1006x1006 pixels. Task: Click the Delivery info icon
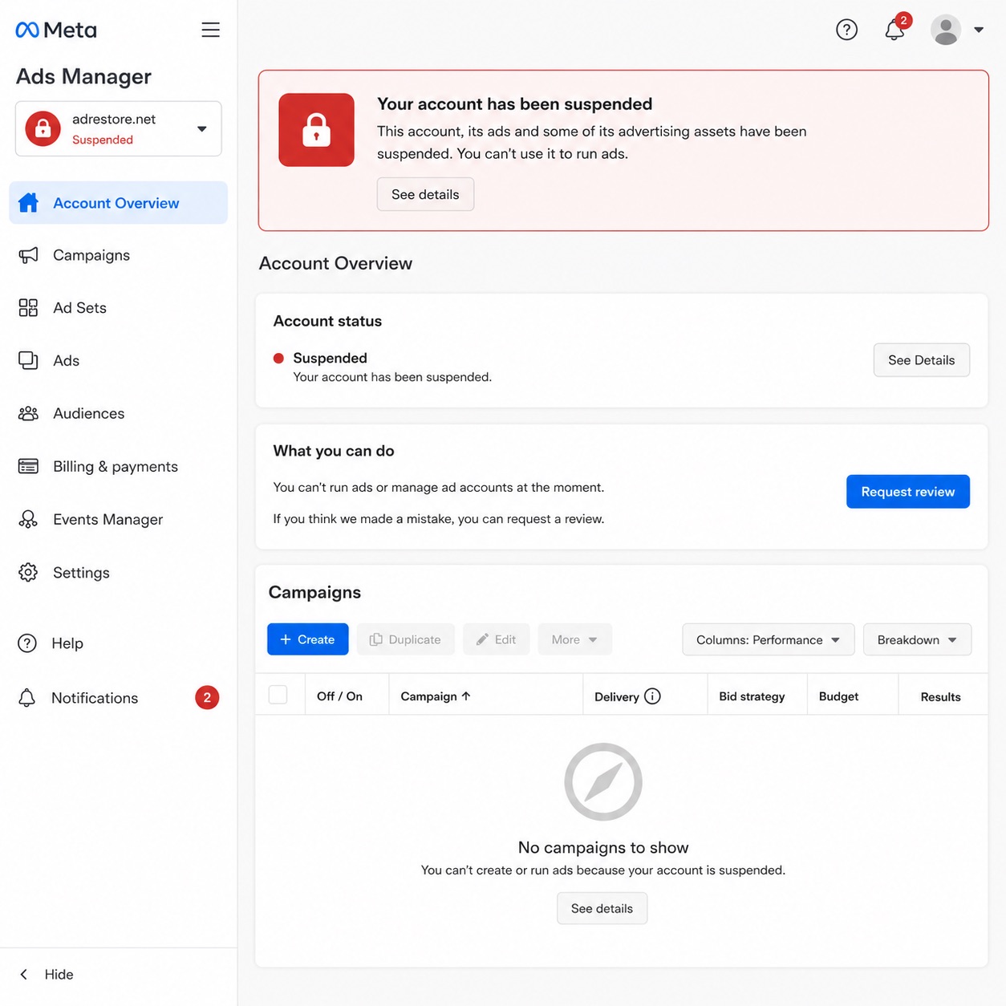pos(652,696)
